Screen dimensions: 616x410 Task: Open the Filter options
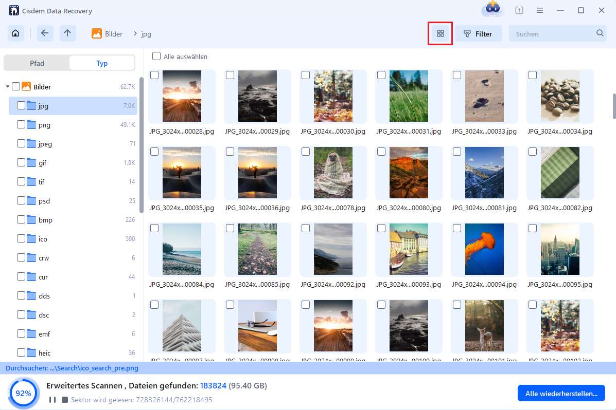coord(478,34)
